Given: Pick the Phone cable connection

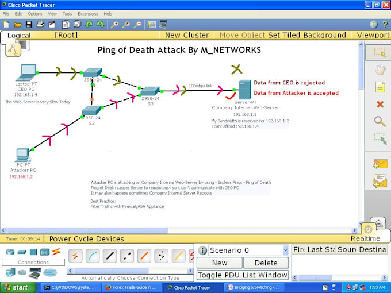Looking at the screenshot, I should pyautogui.click(x=162, y=256).
